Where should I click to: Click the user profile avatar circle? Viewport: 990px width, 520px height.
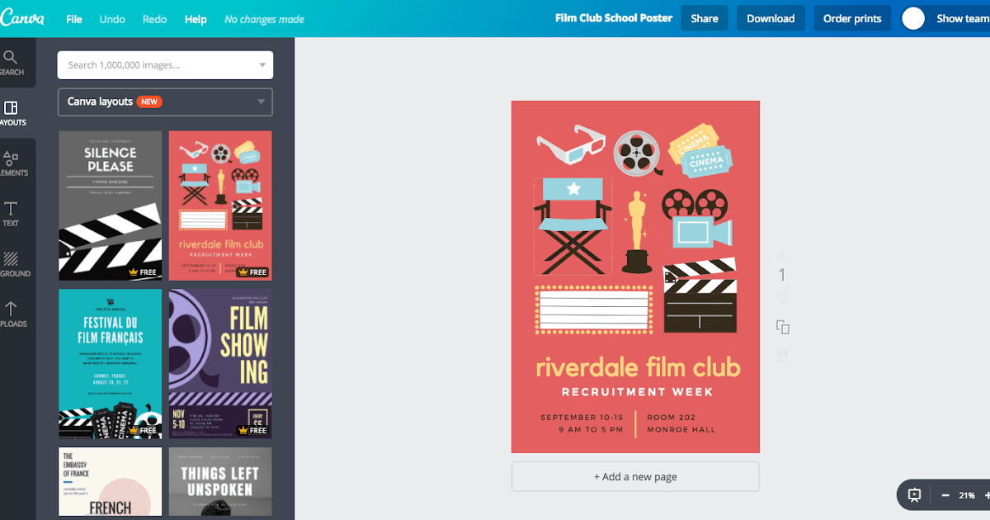[913, 19]
